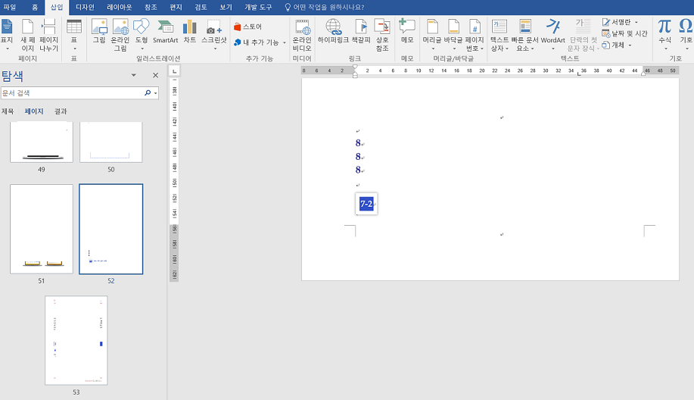Select page 53 thumbnail
694x400 pixels.
pyautogui.click(x=76, y=341)
